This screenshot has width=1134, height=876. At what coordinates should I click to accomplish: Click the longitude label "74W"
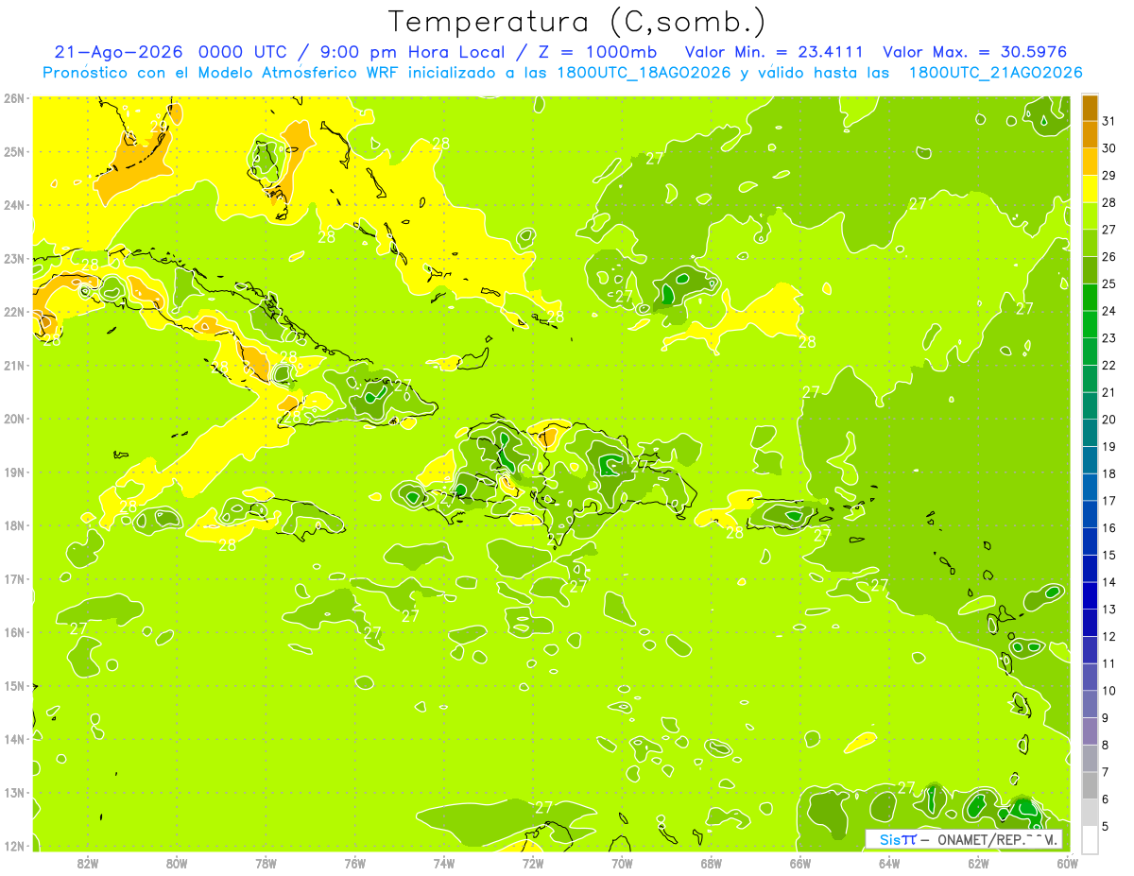point(444,863)
